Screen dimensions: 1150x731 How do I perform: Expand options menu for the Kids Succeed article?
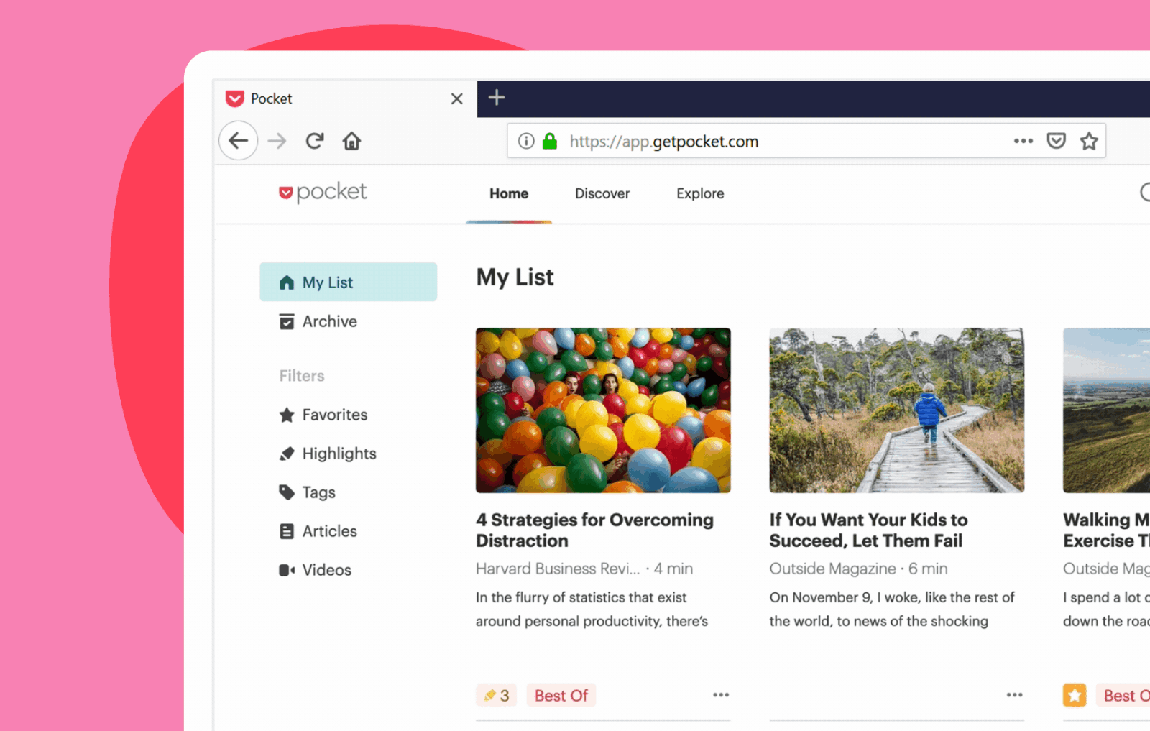click(1014, 695)
